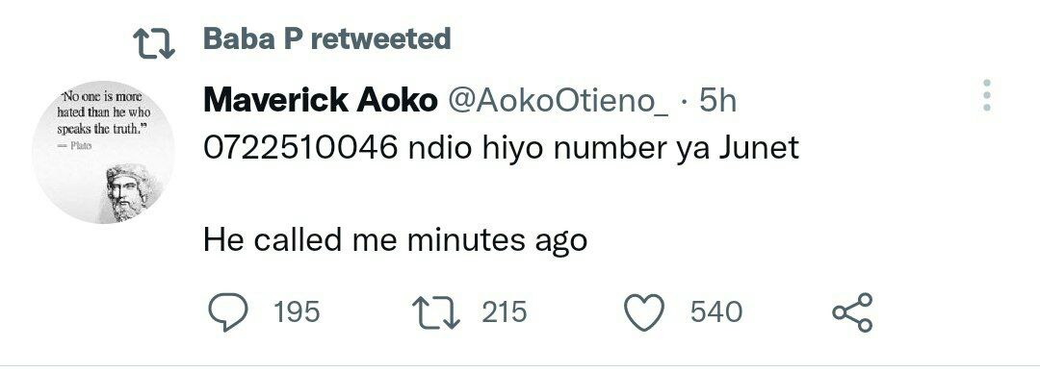This screenshot has height=372, width=1040.
Task: Click the word Junet in the tweet
Action: (x=760, y=148)
